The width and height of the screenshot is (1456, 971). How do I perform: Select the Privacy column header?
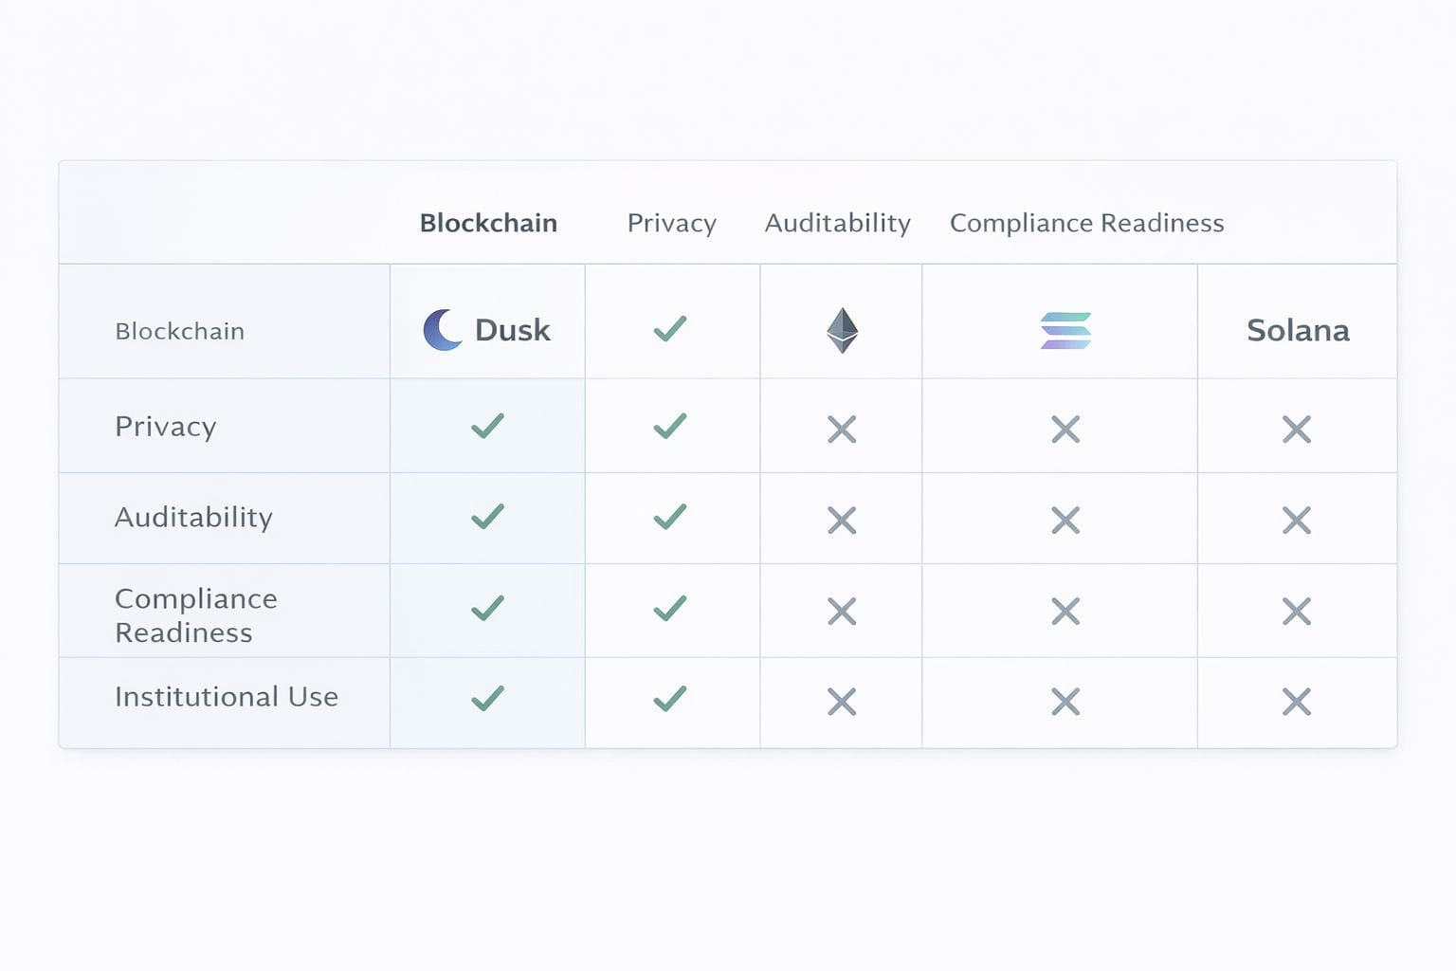coord(671,223)
